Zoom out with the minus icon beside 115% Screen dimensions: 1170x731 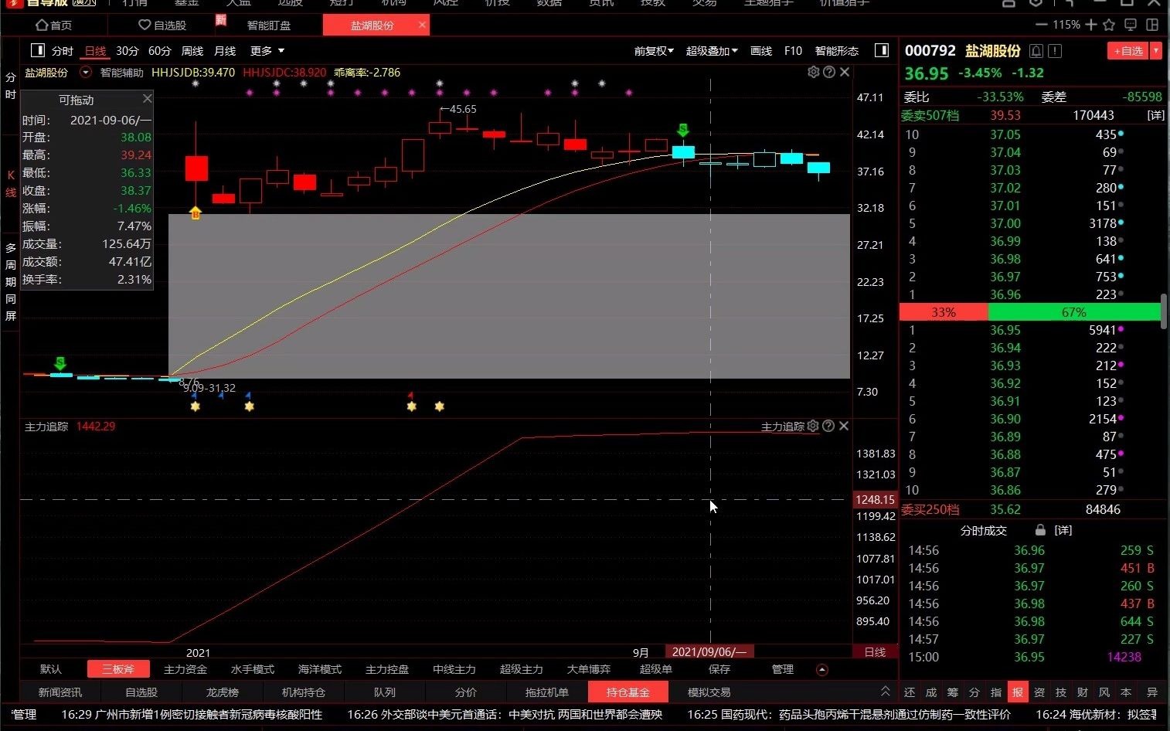pyautogui.click(x=1042, y=25)
